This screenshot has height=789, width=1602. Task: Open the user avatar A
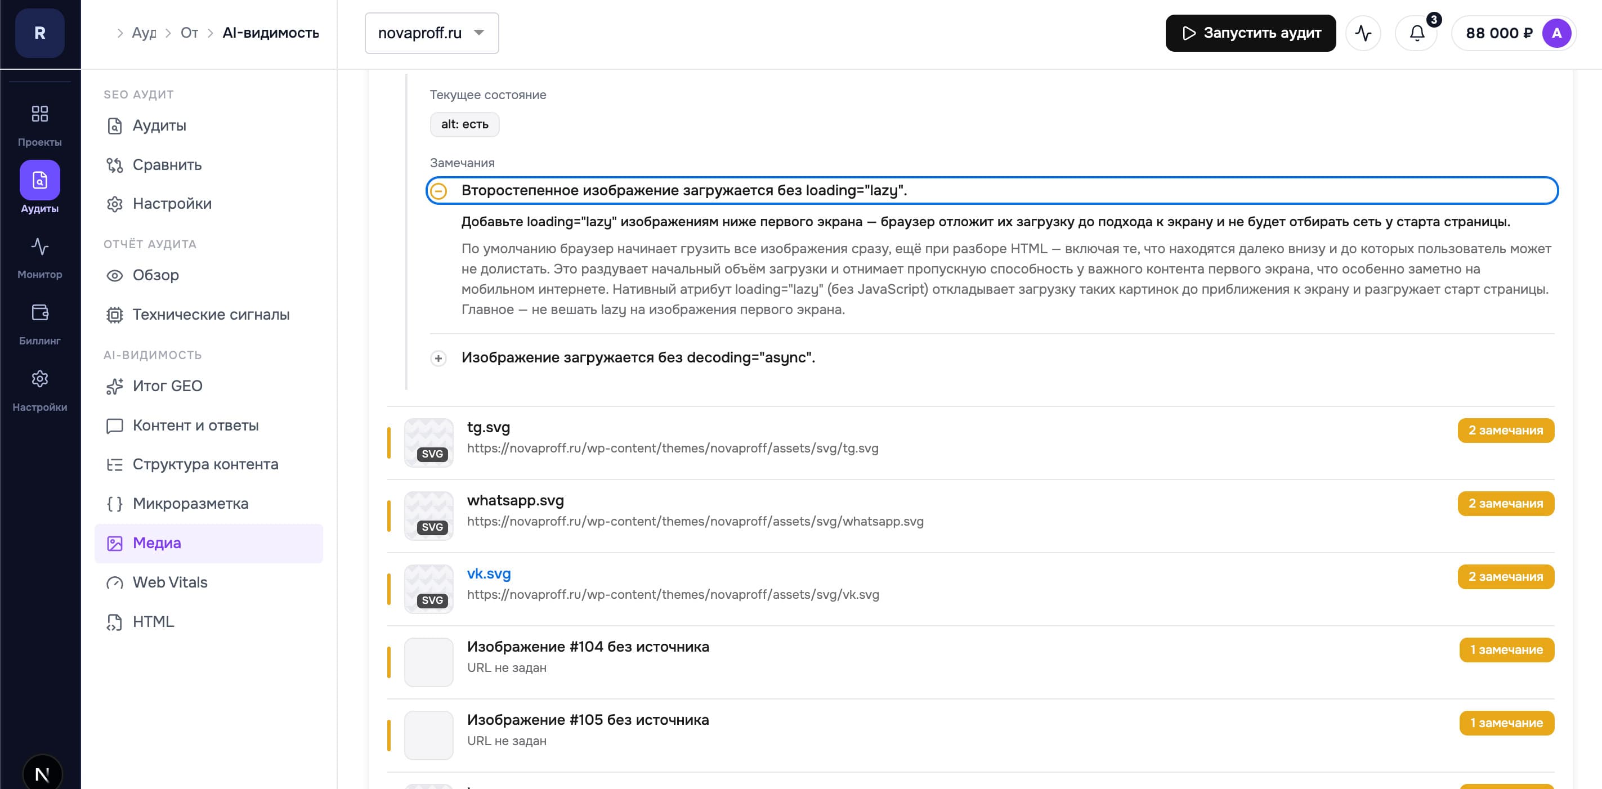[1556, 33]
